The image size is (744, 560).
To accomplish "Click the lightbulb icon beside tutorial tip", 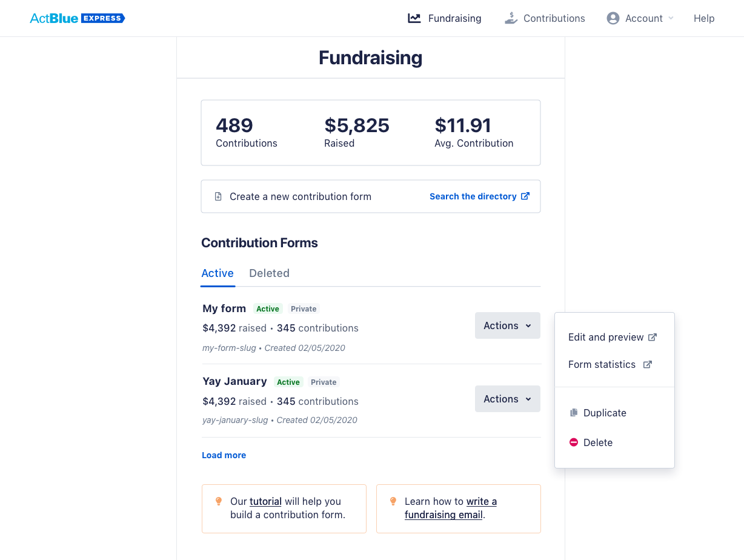I will click(219, 501).
